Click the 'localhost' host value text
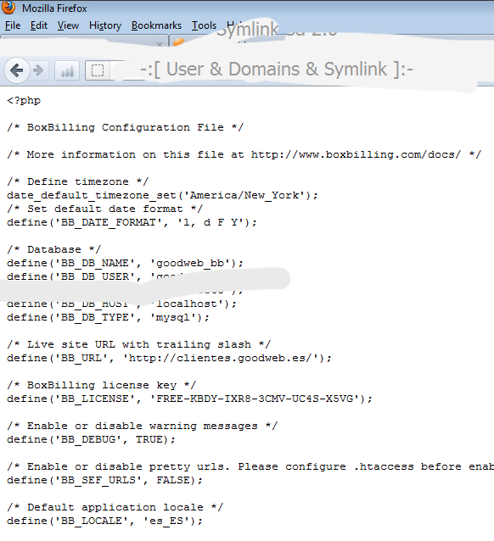 [187, 304]
